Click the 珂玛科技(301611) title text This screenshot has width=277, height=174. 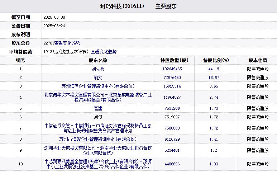pos(123,6)
